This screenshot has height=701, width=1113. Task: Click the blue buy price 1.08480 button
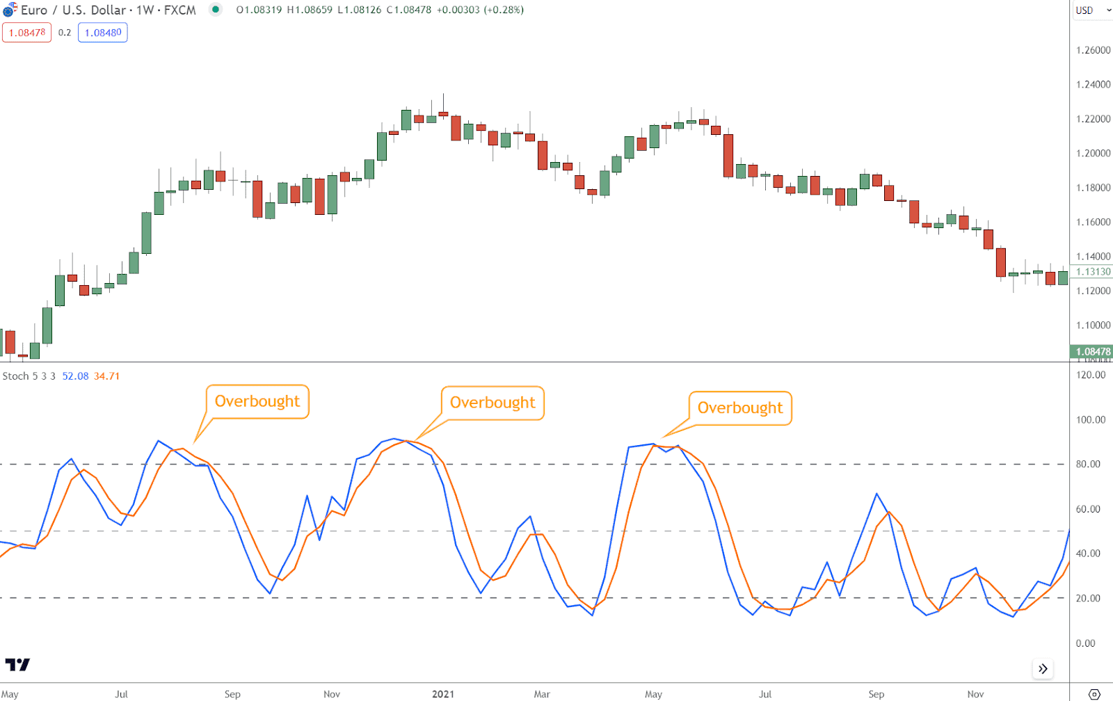click(103, 33)
